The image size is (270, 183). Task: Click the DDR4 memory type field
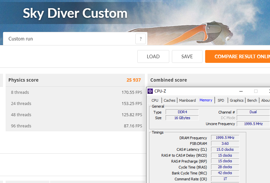click(x=182, y=112)
